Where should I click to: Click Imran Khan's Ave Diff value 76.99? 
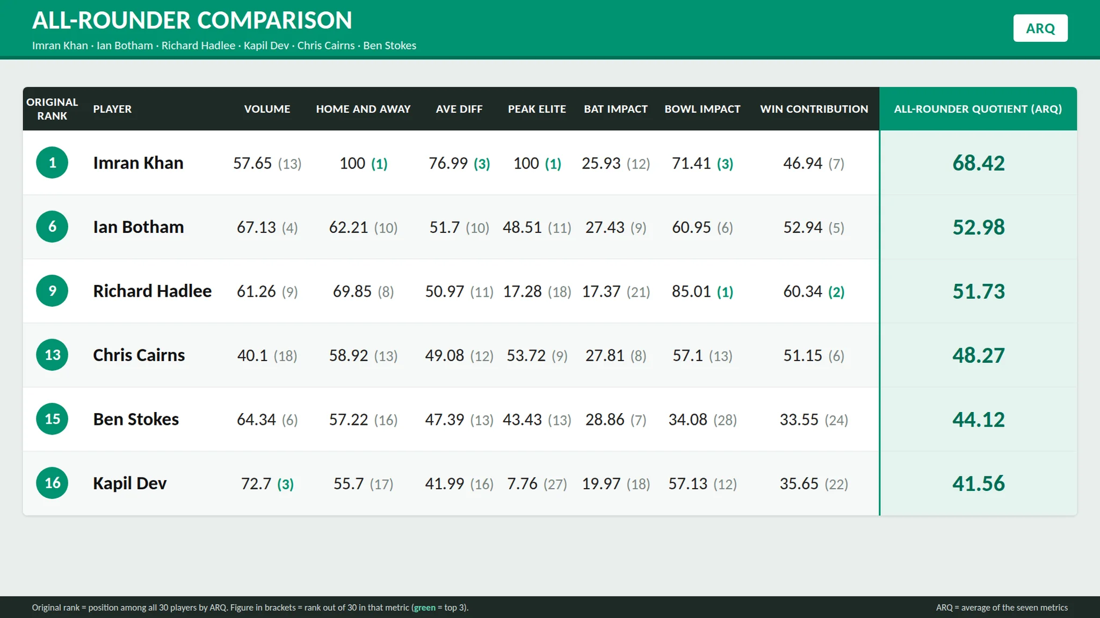click(x=448, y=163)
